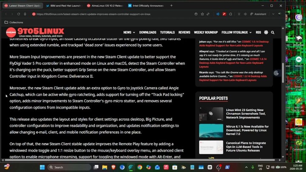The image size is (306, 172).
Task: Click the POPULAR POSTS heading
Action: [213, 99]
